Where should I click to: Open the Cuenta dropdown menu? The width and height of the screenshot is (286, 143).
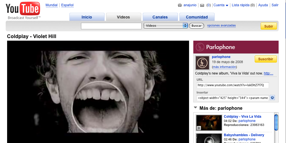[x=221, y=5]
